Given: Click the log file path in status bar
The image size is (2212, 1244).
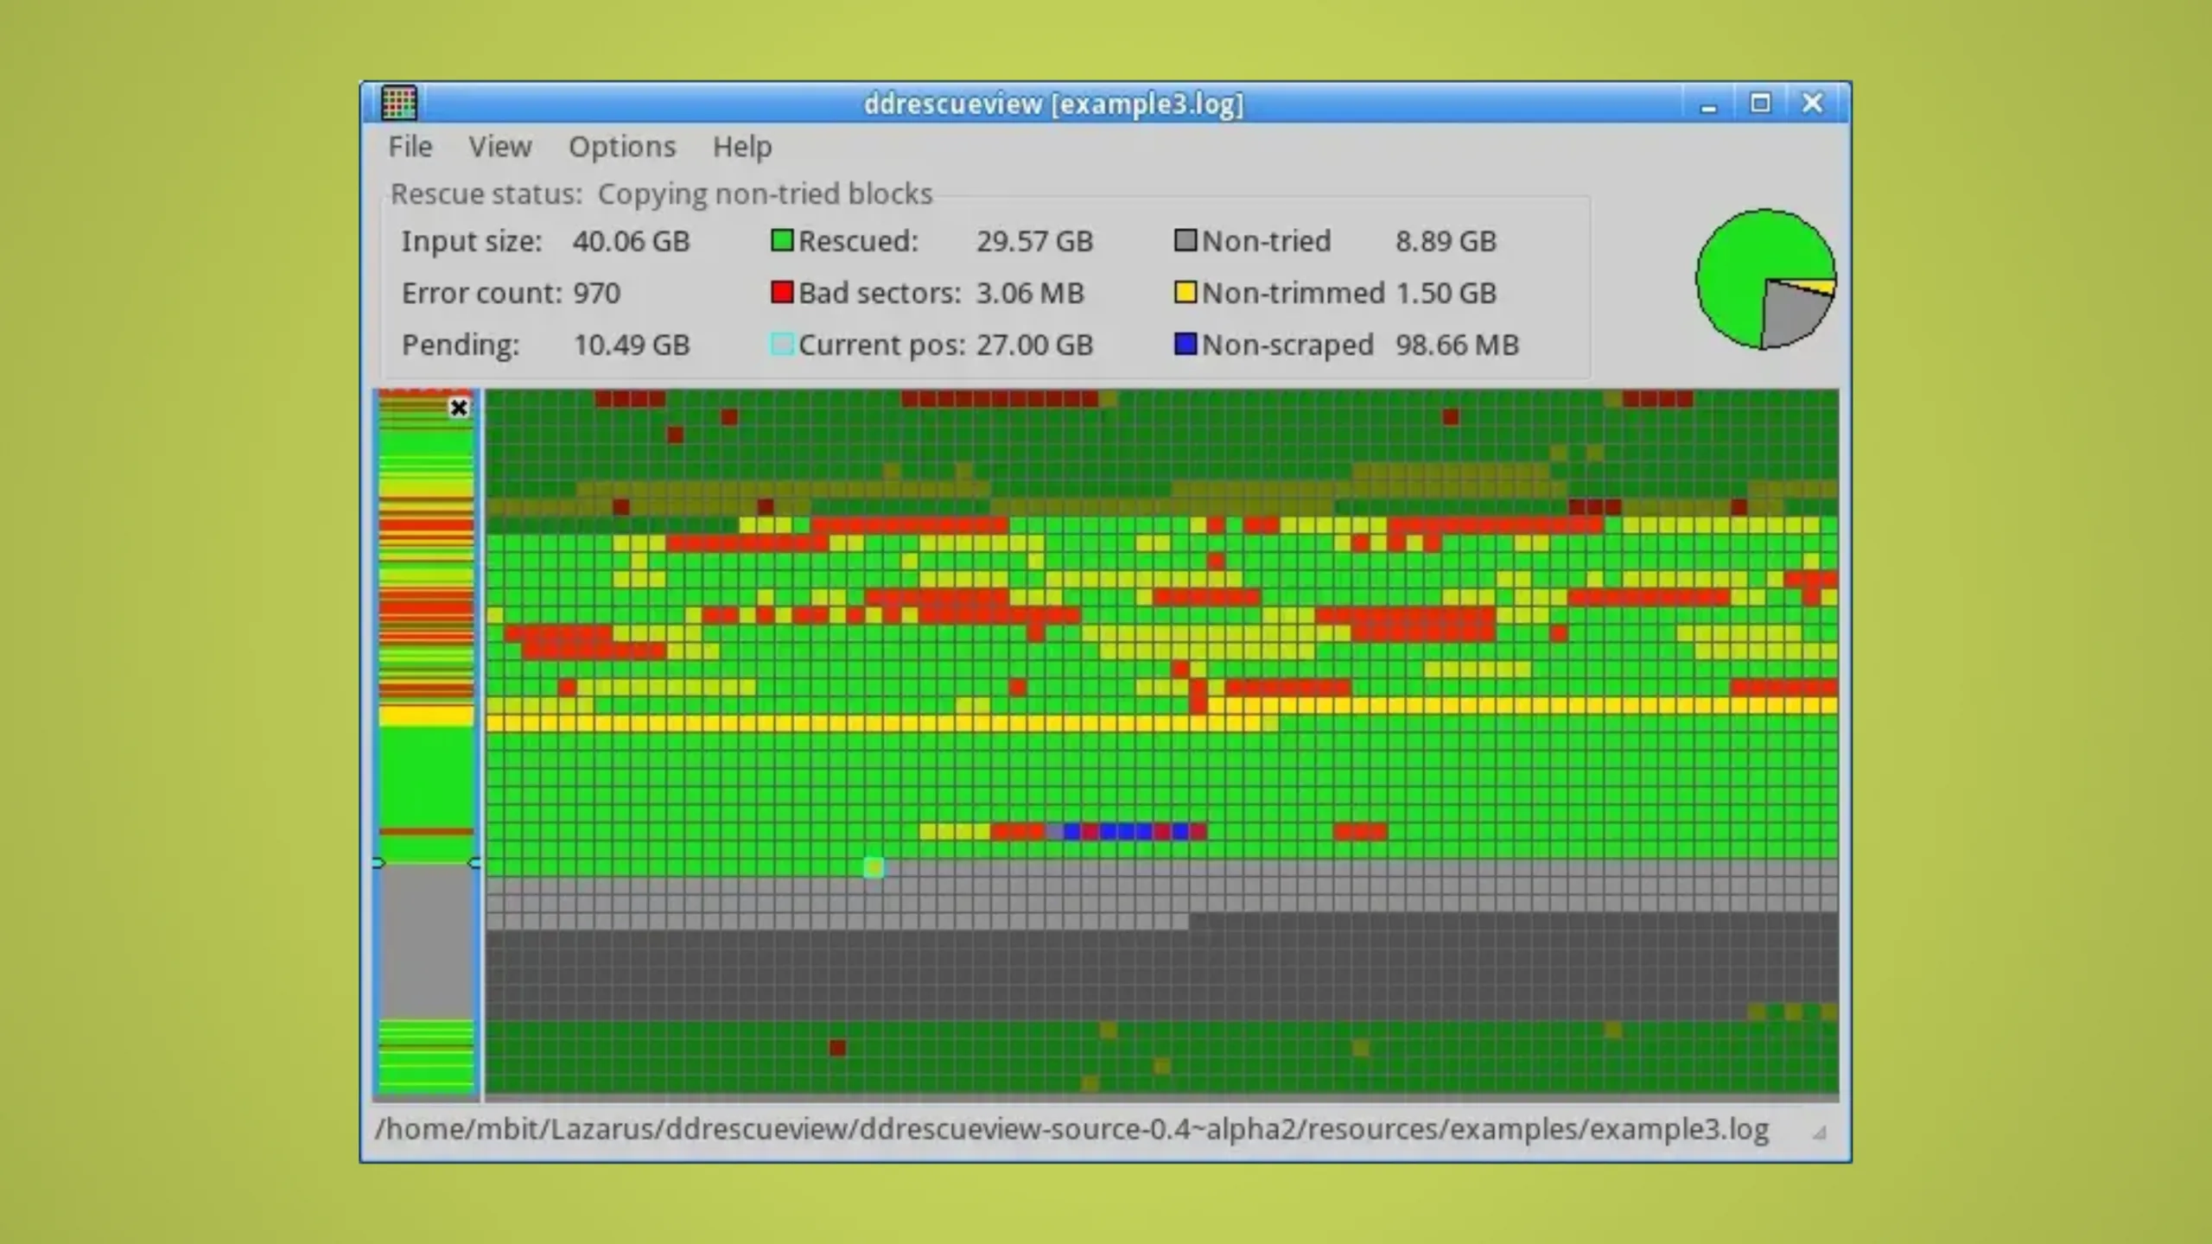Looking at the screenshot, I should tap(1071, 1130).
